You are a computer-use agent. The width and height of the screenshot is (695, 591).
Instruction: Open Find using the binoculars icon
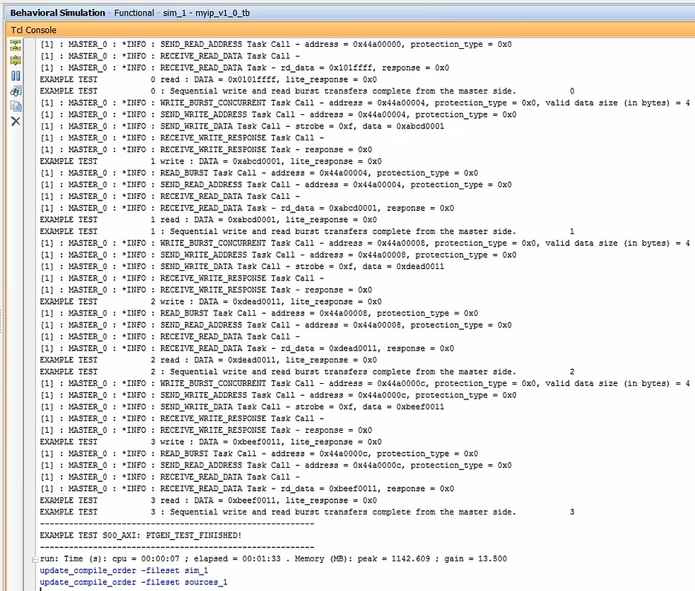[x=15, y=91]
